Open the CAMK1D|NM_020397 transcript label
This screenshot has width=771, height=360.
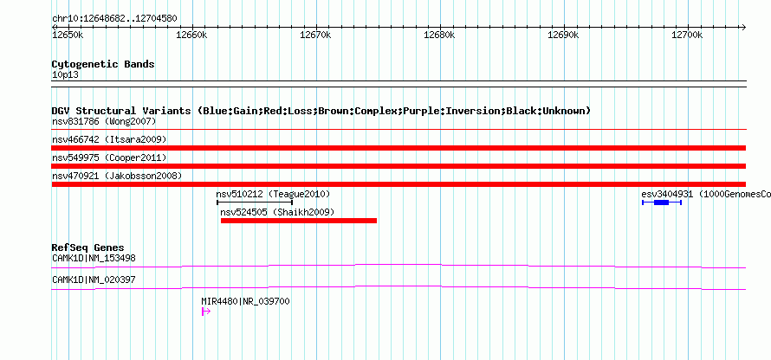94,280
